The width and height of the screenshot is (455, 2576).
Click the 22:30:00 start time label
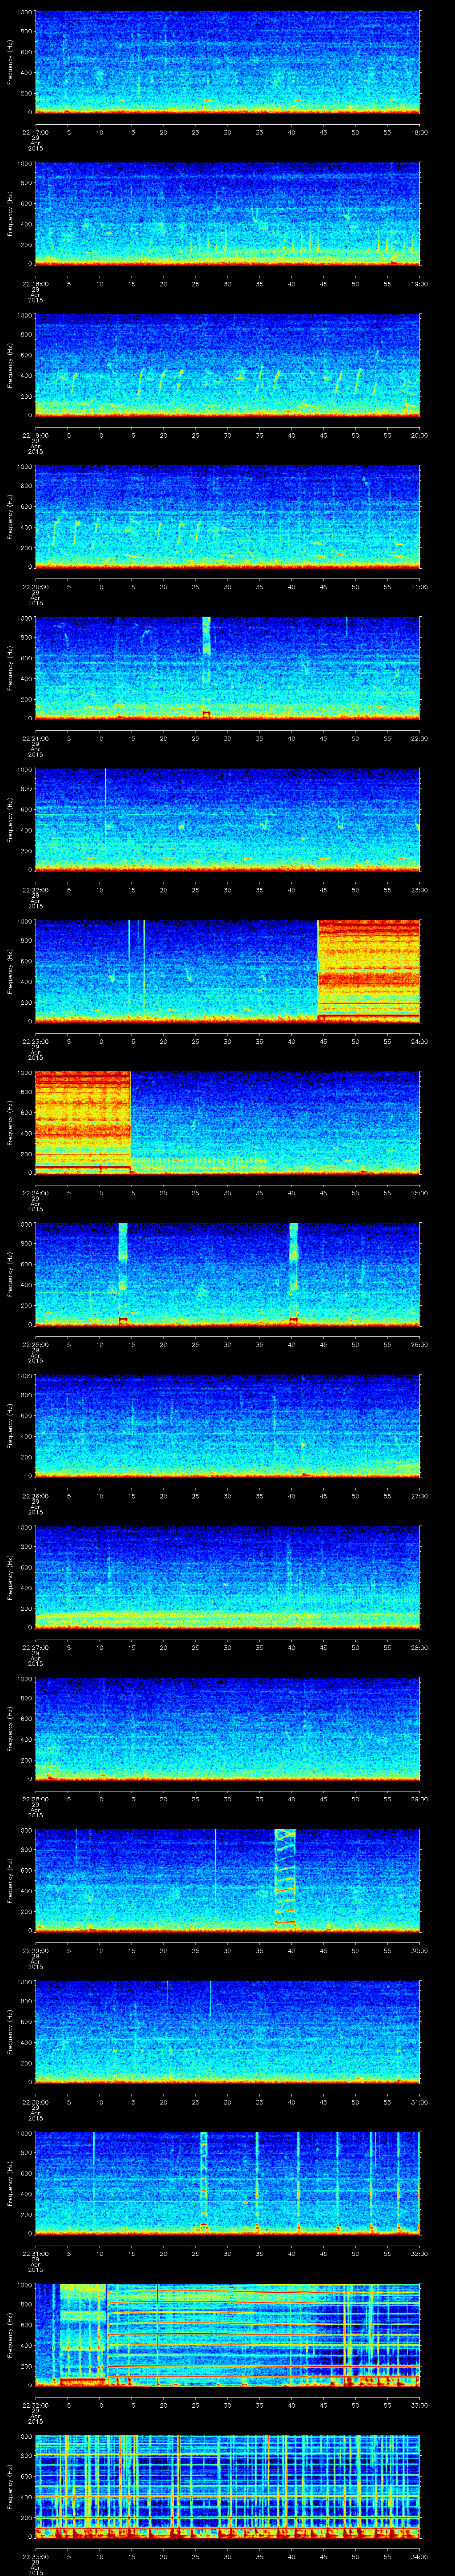click(x=35, y=2102)
